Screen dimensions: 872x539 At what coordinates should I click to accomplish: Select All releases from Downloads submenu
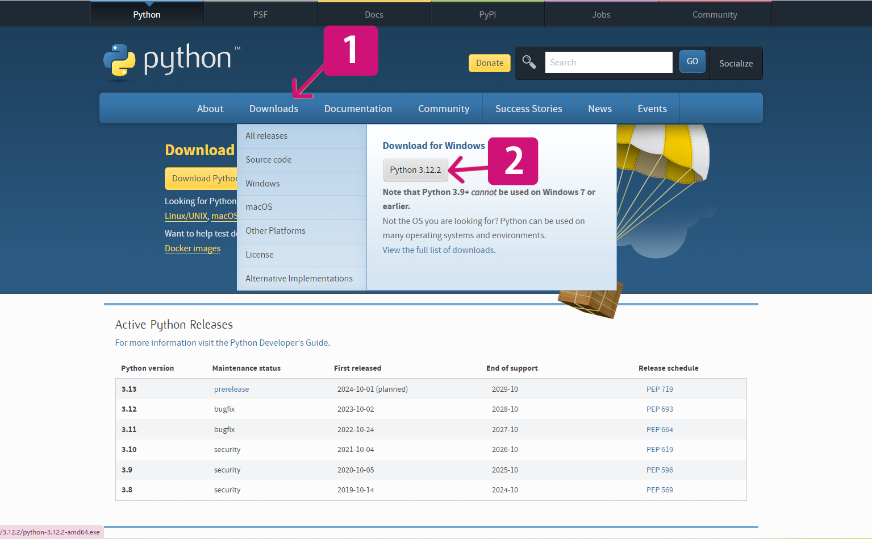click(266, 136)
